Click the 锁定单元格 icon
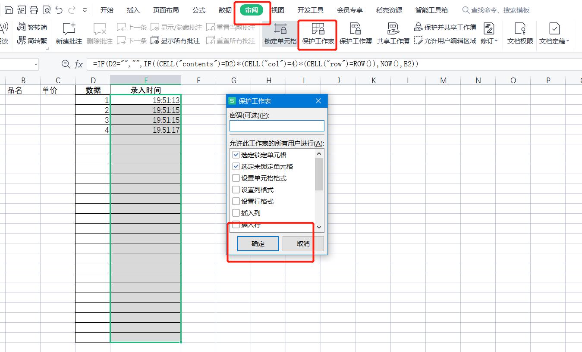Viewport: 582px width, 352px height. click(280, 34)
